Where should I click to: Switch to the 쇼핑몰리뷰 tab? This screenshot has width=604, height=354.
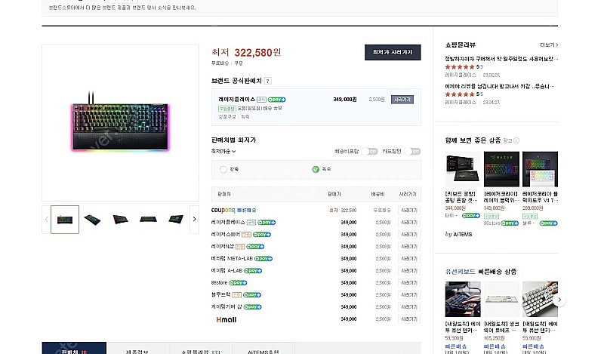click(200, 349)
